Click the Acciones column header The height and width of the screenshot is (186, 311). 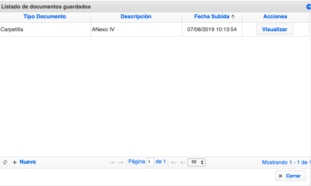[x=275, y=17]
